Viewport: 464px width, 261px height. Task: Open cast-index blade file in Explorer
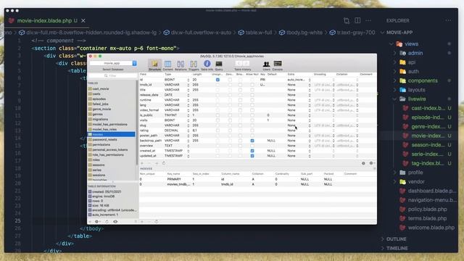pyautogui.click(x=428, y=108)
